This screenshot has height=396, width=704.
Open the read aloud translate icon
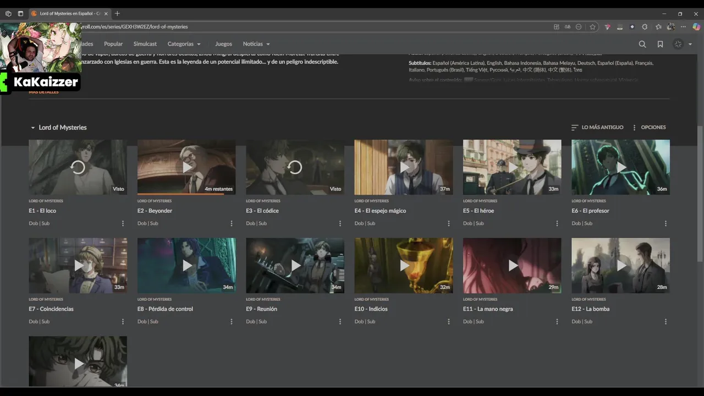[568, 26]
